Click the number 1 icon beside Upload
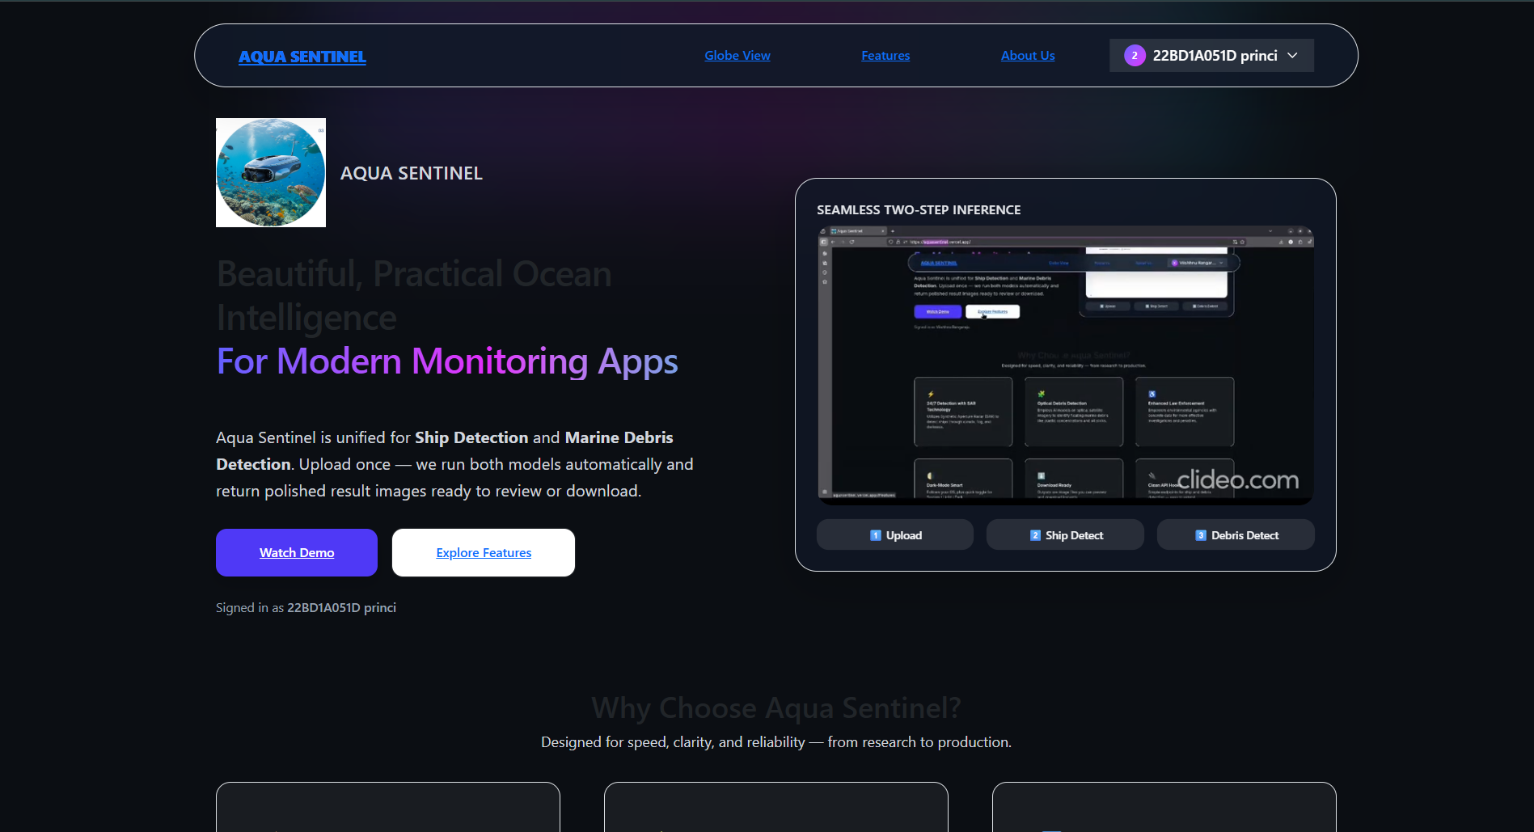 coord(875,535)
